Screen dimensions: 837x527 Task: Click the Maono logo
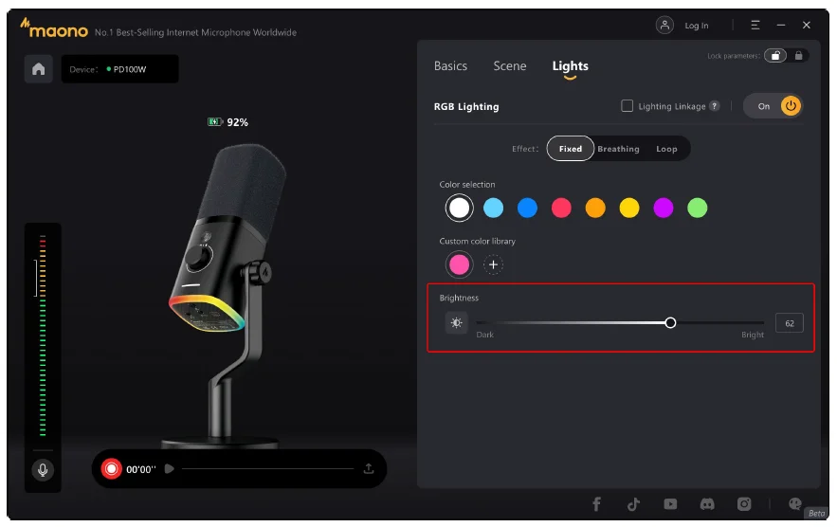pos(53,28)
